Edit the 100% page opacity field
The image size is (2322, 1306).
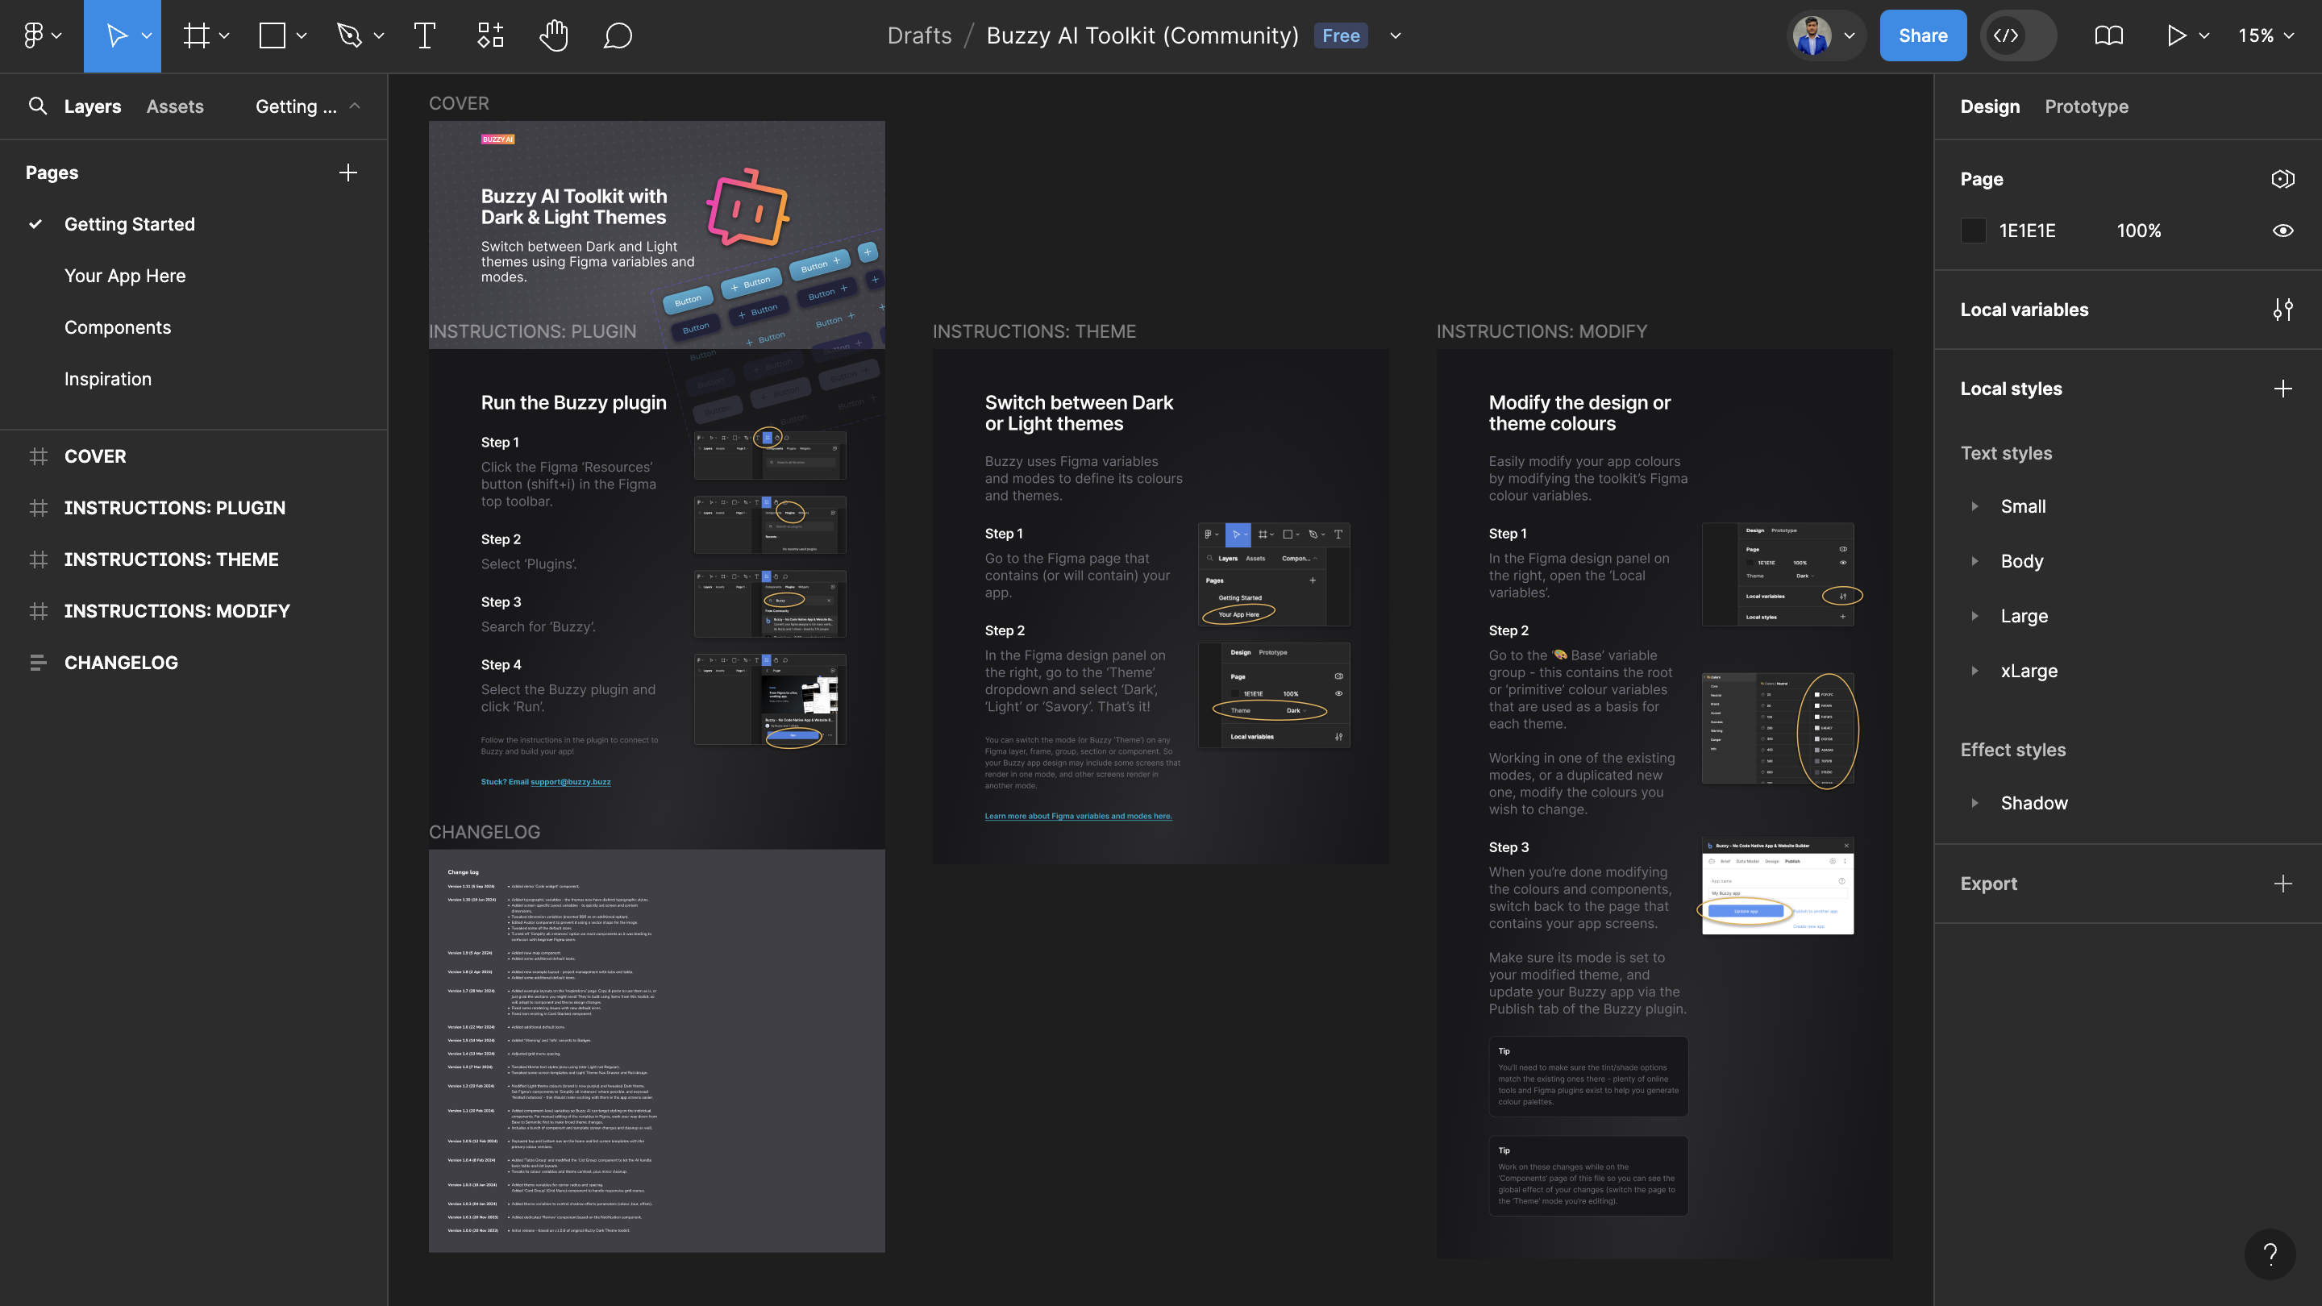pos(2138,231)
